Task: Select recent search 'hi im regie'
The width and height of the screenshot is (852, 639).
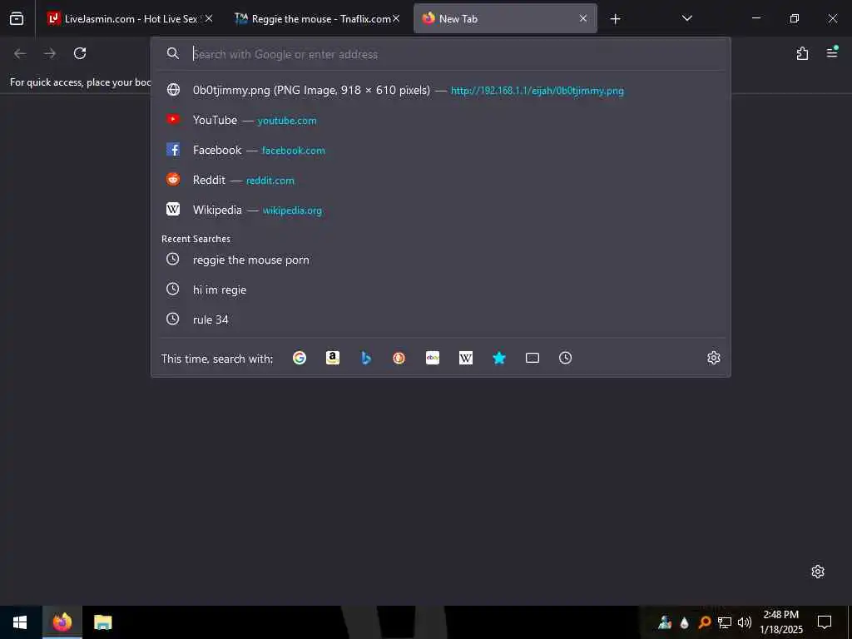Action: 441,290
